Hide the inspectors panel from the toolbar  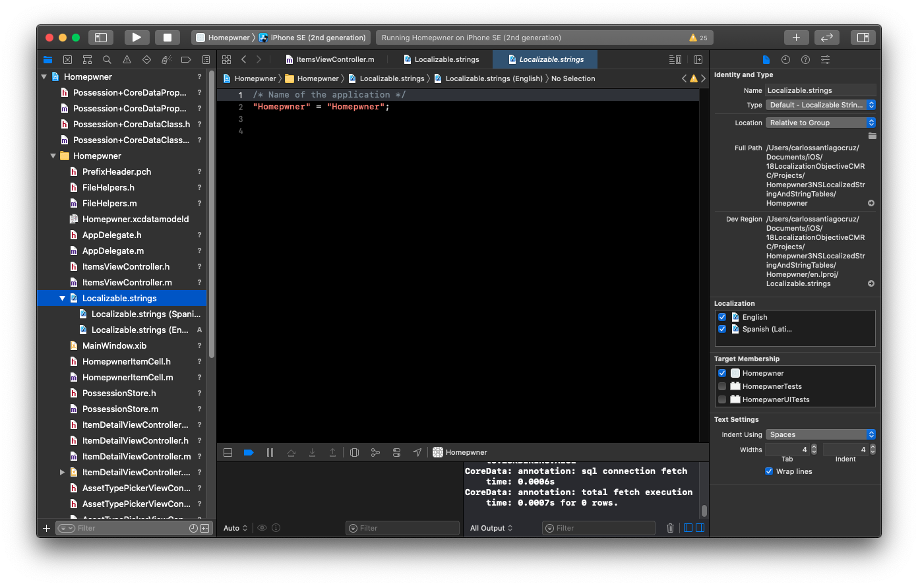point(863,38)
